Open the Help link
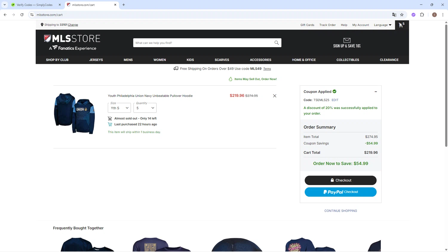Viewport: 448px width, 252px height. 344,25
